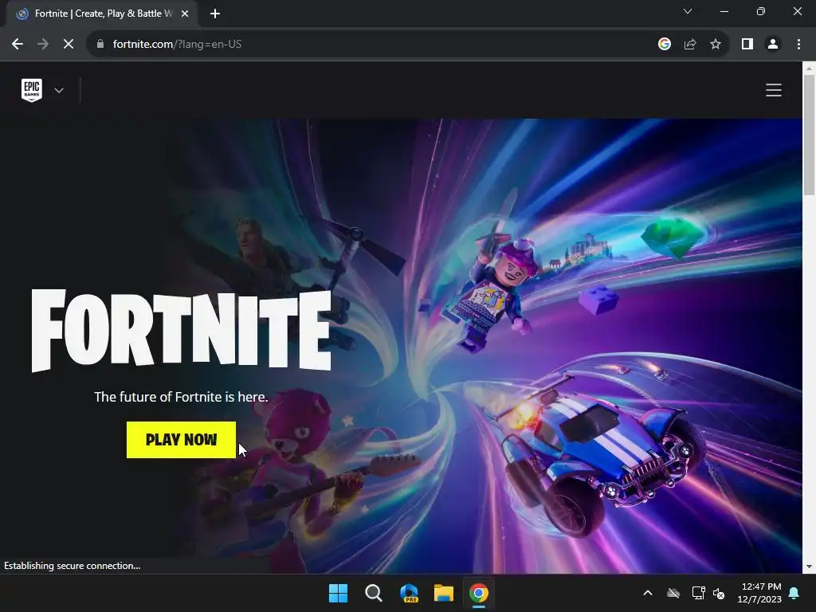Open File Explorer from taskbar
The image size is (816, 612).
pos(444,593)
